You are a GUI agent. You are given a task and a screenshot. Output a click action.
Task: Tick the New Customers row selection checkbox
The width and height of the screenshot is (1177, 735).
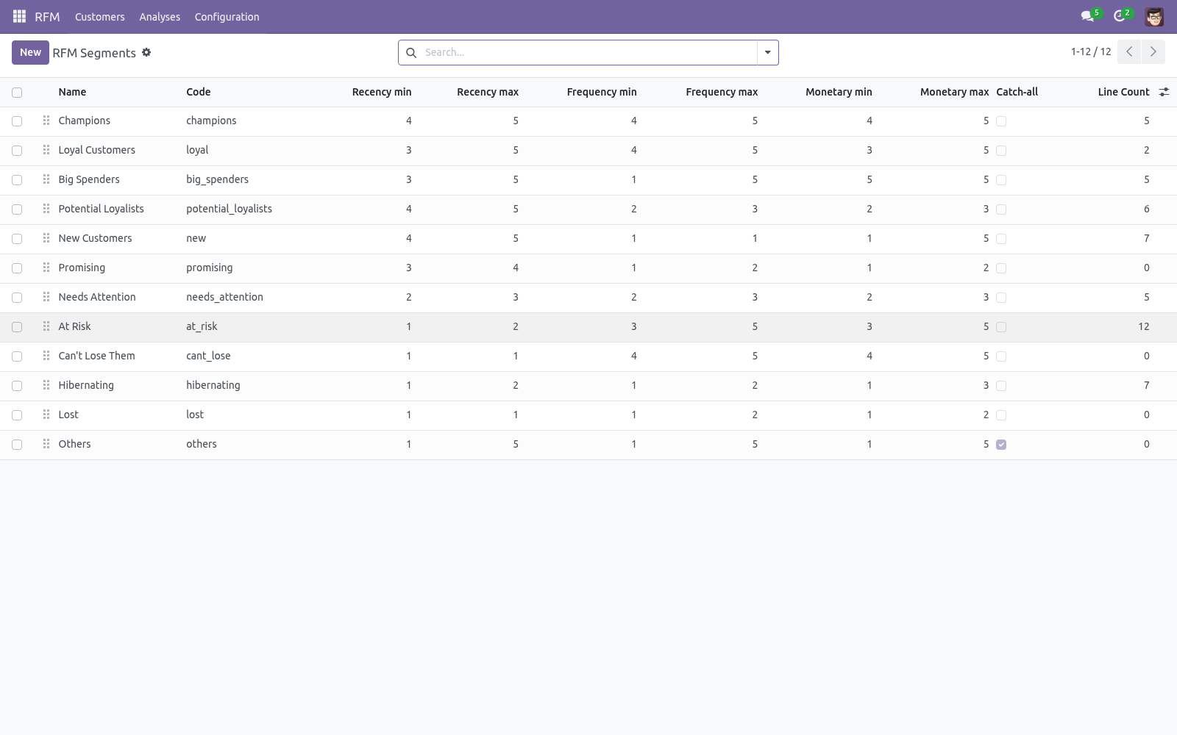click(x=17, y=239)
